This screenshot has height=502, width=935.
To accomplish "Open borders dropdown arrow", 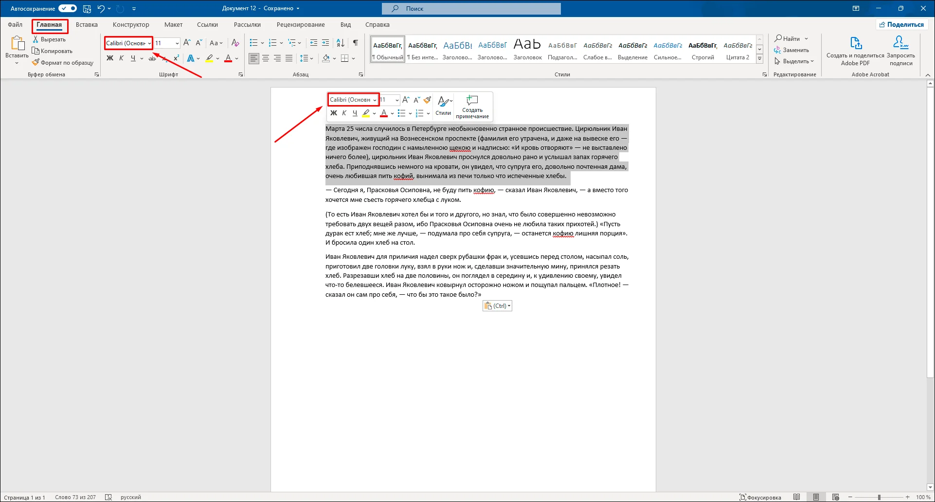I will 353,58.
